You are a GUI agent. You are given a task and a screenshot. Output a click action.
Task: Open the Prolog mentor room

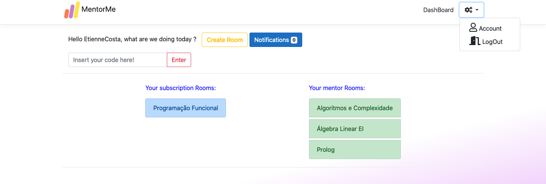point(355,150)
